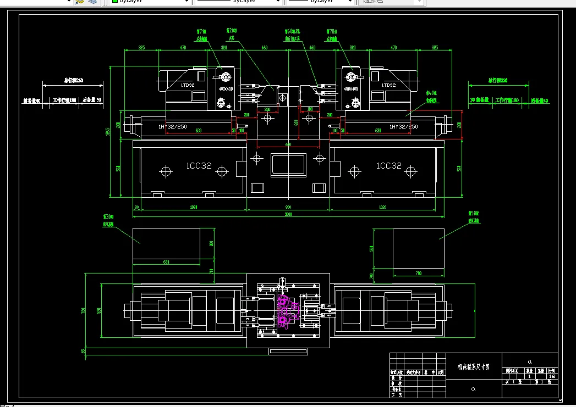Screen dimensions: 576x407
Task: Select the 第50组 hydraulic system leader label
Action: click(474, 217)
